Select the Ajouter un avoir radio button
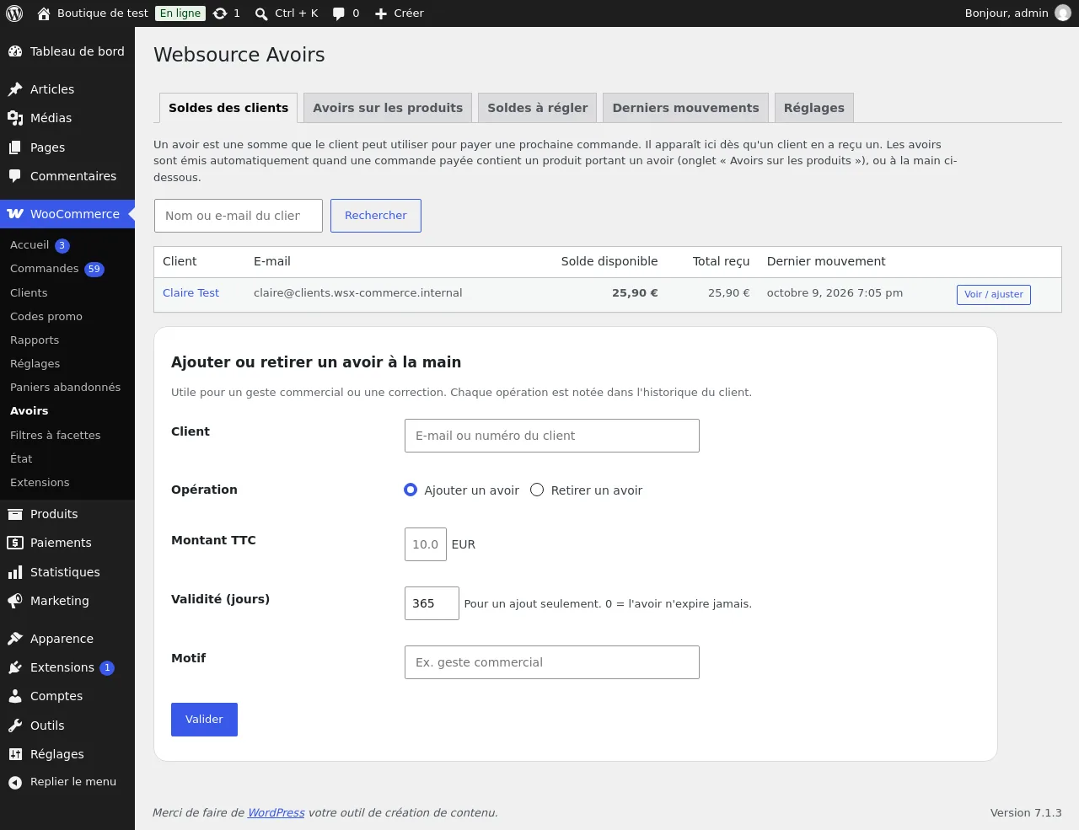Image resolution: width=1079 pixels, height=830 pixels. tap(411, 490)
